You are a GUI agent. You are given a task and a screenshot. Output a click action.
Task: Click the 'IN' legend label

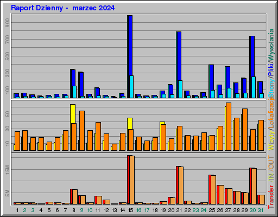click(271, 177)
